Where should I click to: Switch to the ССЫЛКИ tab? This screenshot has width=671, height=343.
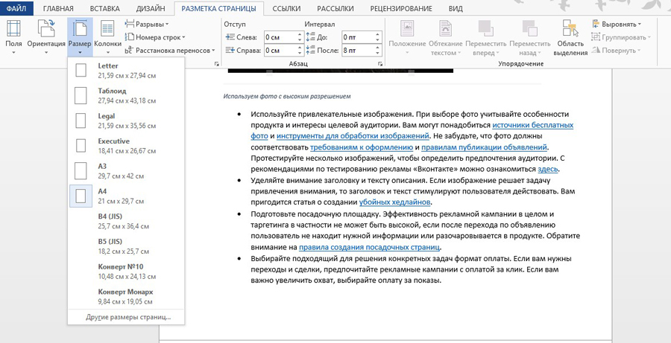tap(286, 8)
